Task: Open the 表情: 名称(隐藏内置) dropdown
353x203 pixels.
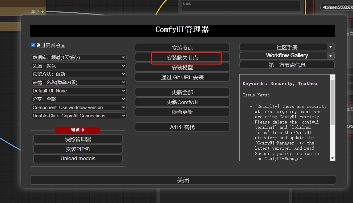Action: pyautogui.click(x=79, y=82)
